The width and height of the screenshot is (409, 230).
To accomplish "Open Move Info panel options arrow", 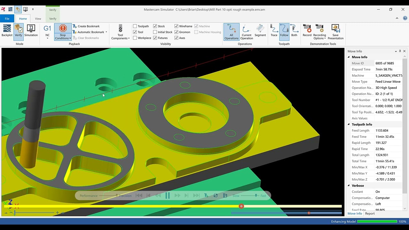I will (396, 51).
